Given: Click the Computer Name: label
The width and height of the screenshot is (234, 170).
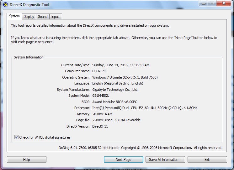Looking at the screenshot, I should (x=77, y=71).
